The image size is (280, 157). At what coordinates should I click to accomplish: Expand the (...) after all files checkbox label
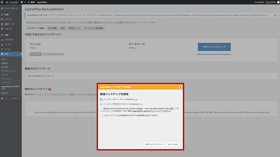pyautogui.click(x=141, y=104)
